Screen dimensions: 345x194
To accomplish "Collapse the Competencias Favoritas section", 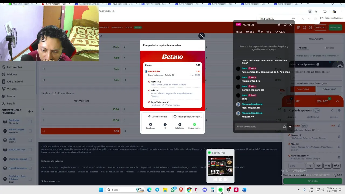I will click(33, 112).
